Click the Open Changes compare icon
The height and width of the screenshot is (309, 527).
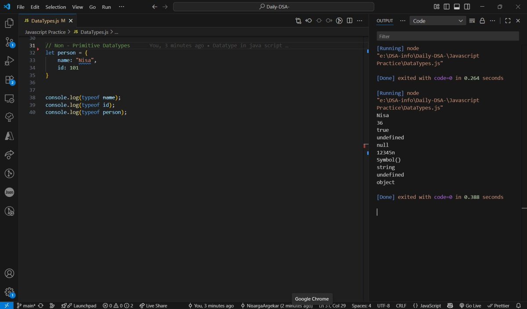(299, 21)
